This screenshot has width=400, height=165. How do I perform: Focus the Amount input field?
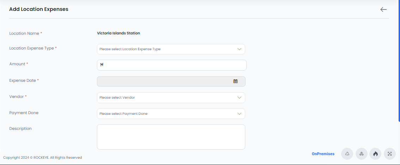click(x=172, y=65)
